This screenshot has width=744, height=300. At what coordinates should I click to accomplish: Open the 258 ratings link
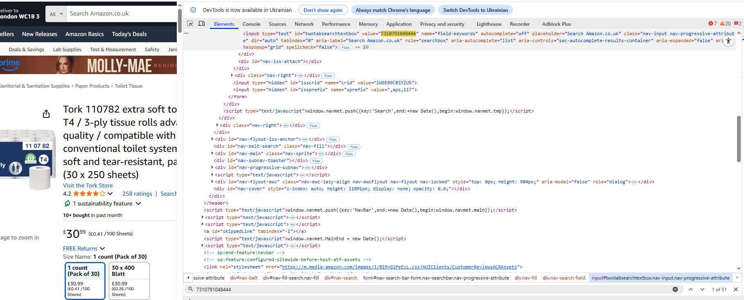point(137,194)
